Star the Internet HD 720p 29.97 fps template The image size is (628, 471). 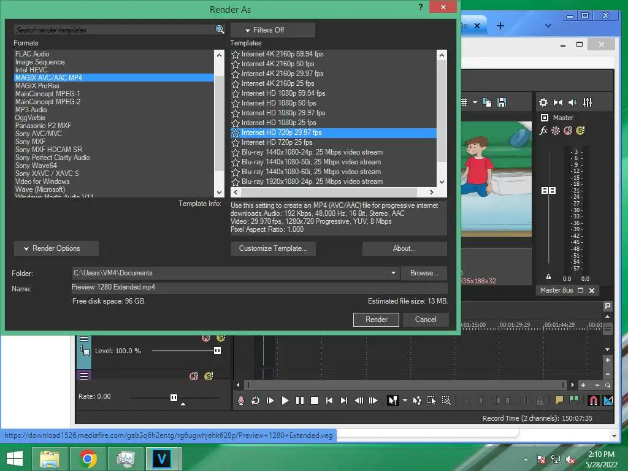(x=235, y=132)
